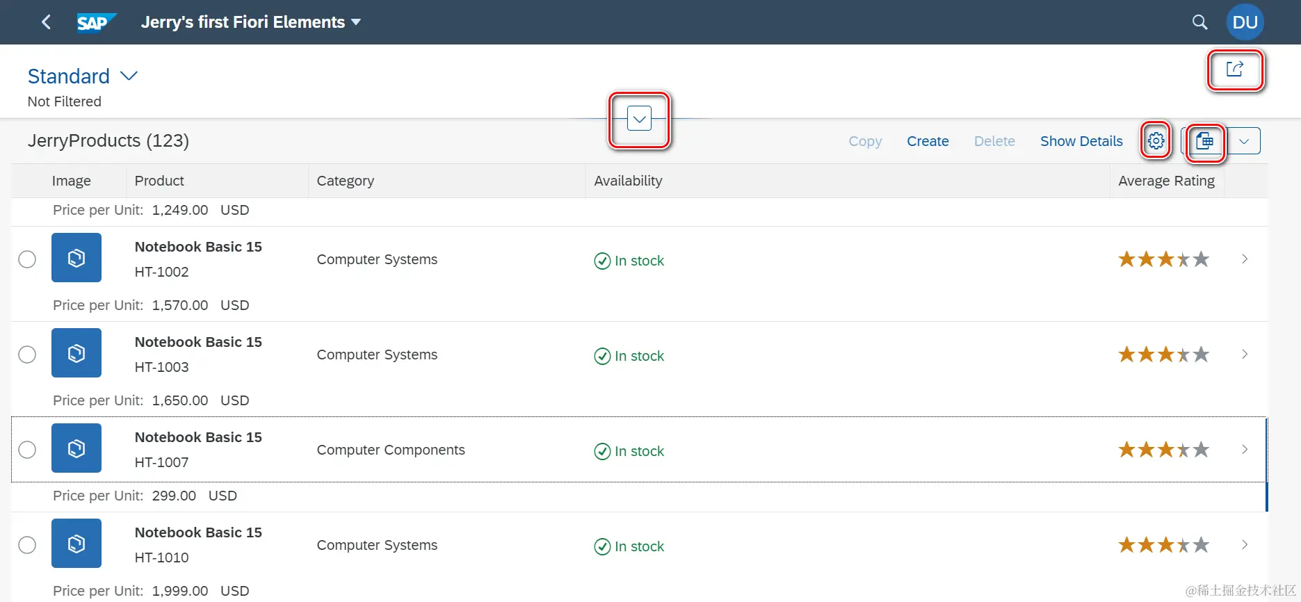Open the export options dropdown arrow
The width and height of the screenshot is (1301, 602).
pos(1244,141)
